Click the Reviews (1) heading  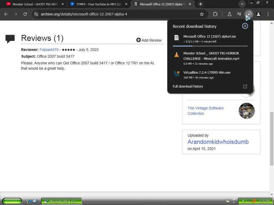point(42,38)
